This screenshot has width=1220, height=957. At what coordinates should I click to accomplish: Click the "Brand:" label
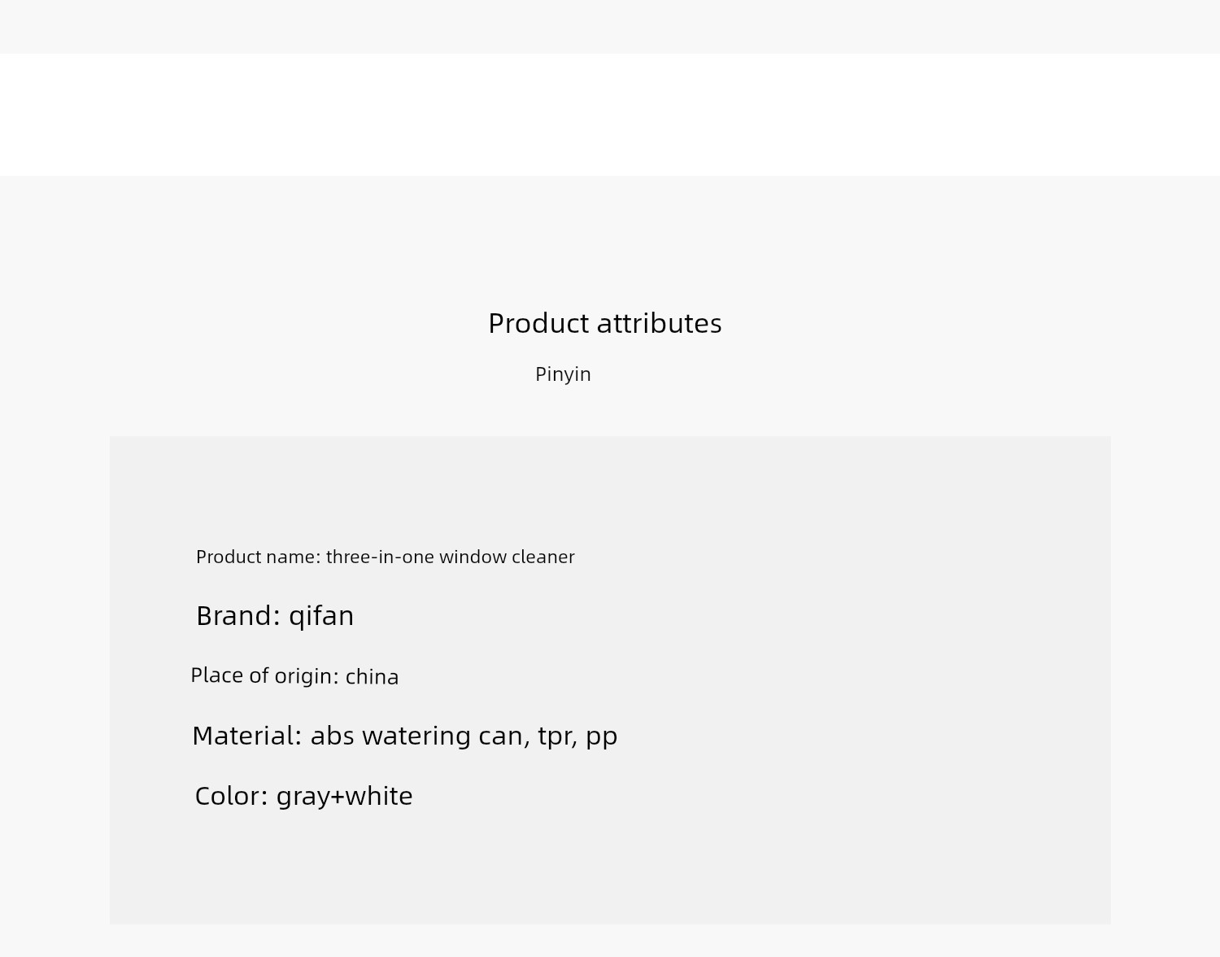[238, 616]
